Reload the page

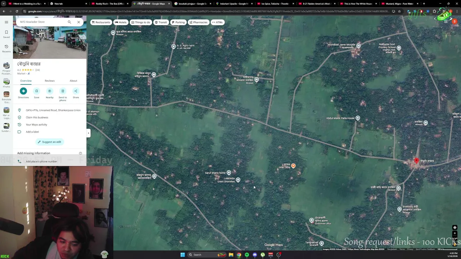coord(17,11)
